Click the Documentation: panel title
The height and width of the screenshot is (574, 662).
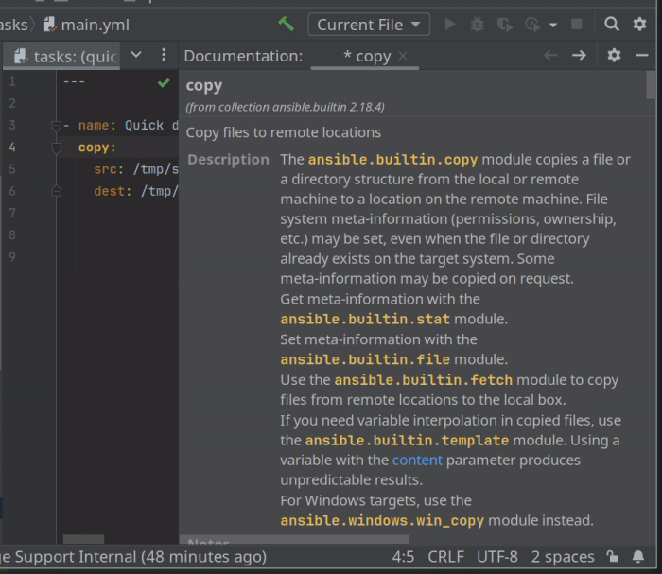pyautogui.click(x=244, y=56)
